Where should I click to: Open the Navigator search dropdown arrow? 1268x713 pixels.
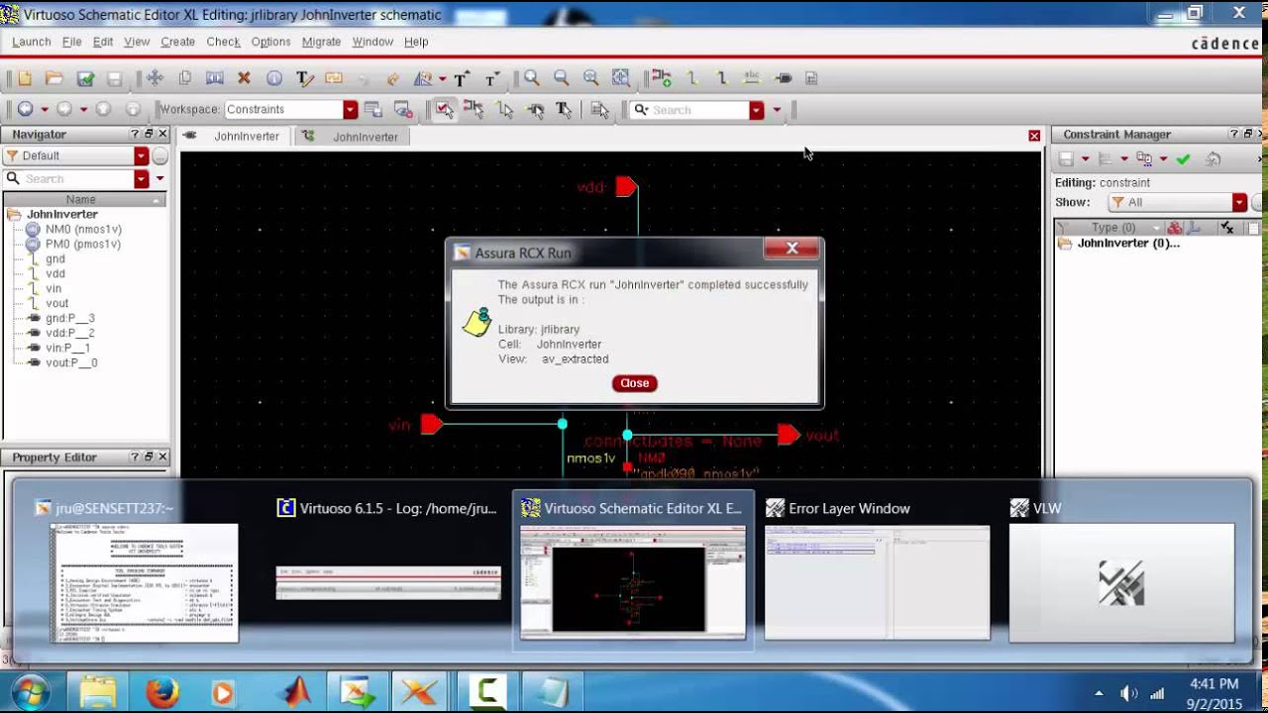click(141, 178)
